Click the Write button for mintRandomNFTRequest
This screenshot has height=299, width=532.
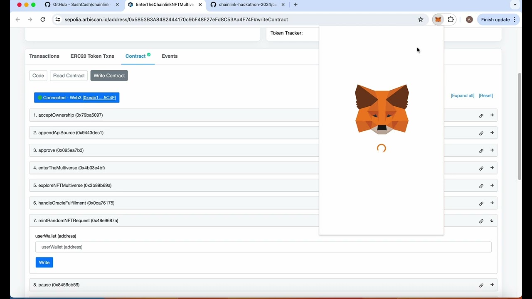(x=44, y=262)
